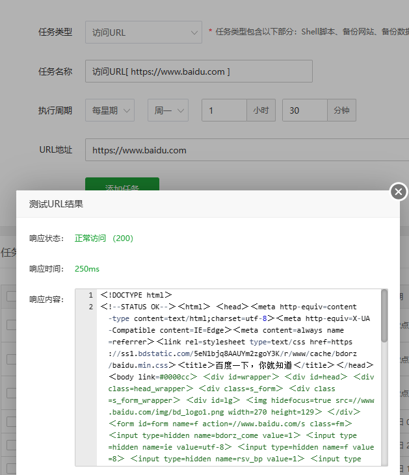This screenshot has height=475, width=409.
Task: Click the response content scrollbar thumb
Action: (x=384, y=316)
